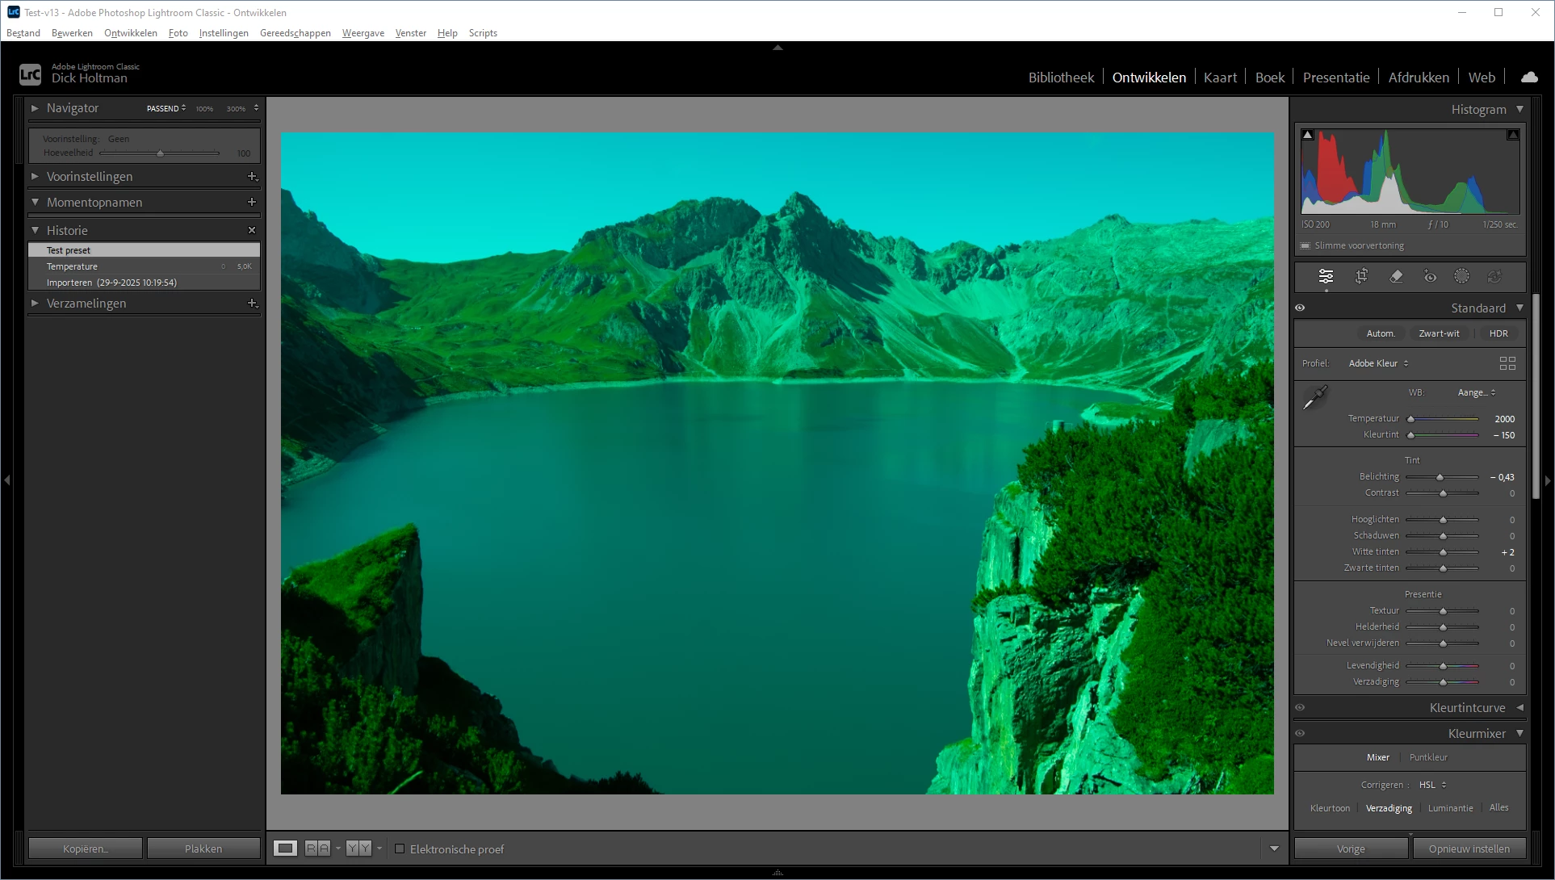Switch to the Bibliotheek module
1555x880 pixels.
1061,78
